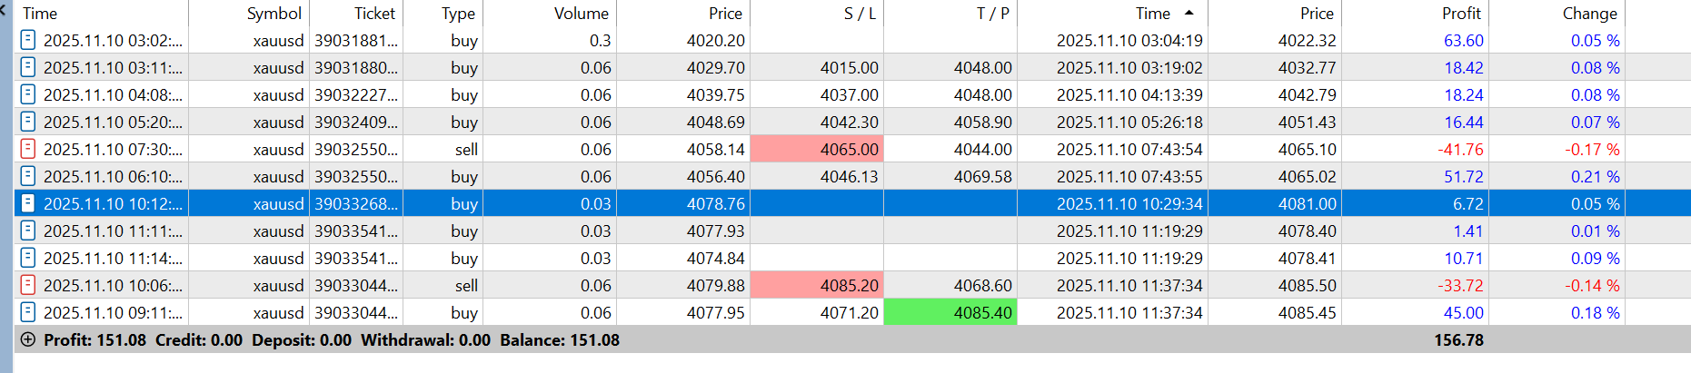Sort by the Profit column header

point(1460,13)
